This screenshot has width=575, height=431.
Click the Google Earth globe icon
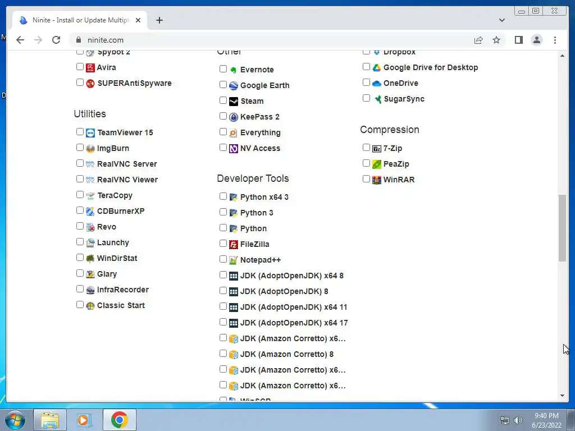[233, 86]
